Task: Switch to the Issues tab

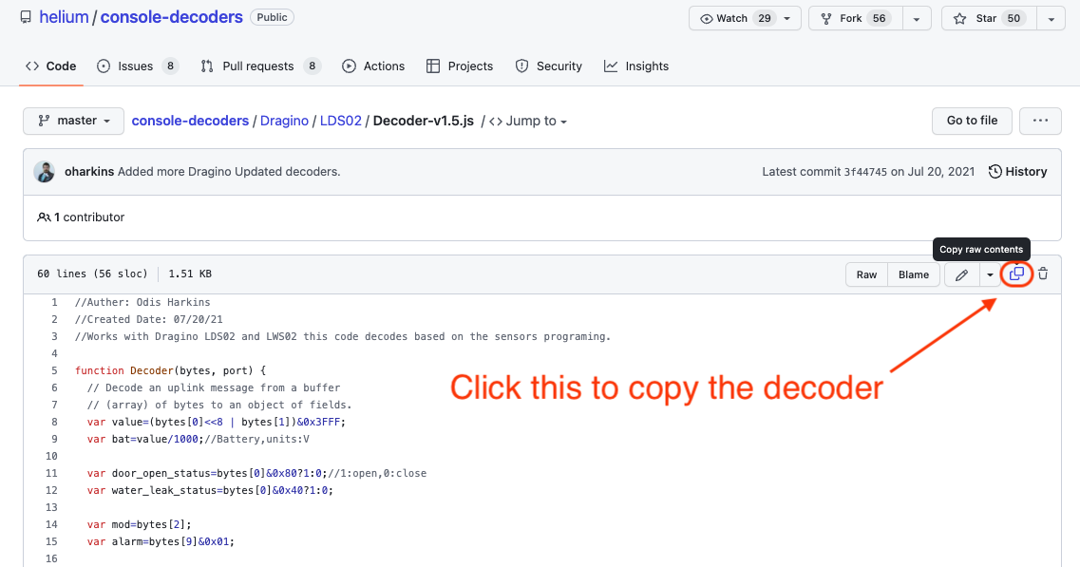Action: 137,66
